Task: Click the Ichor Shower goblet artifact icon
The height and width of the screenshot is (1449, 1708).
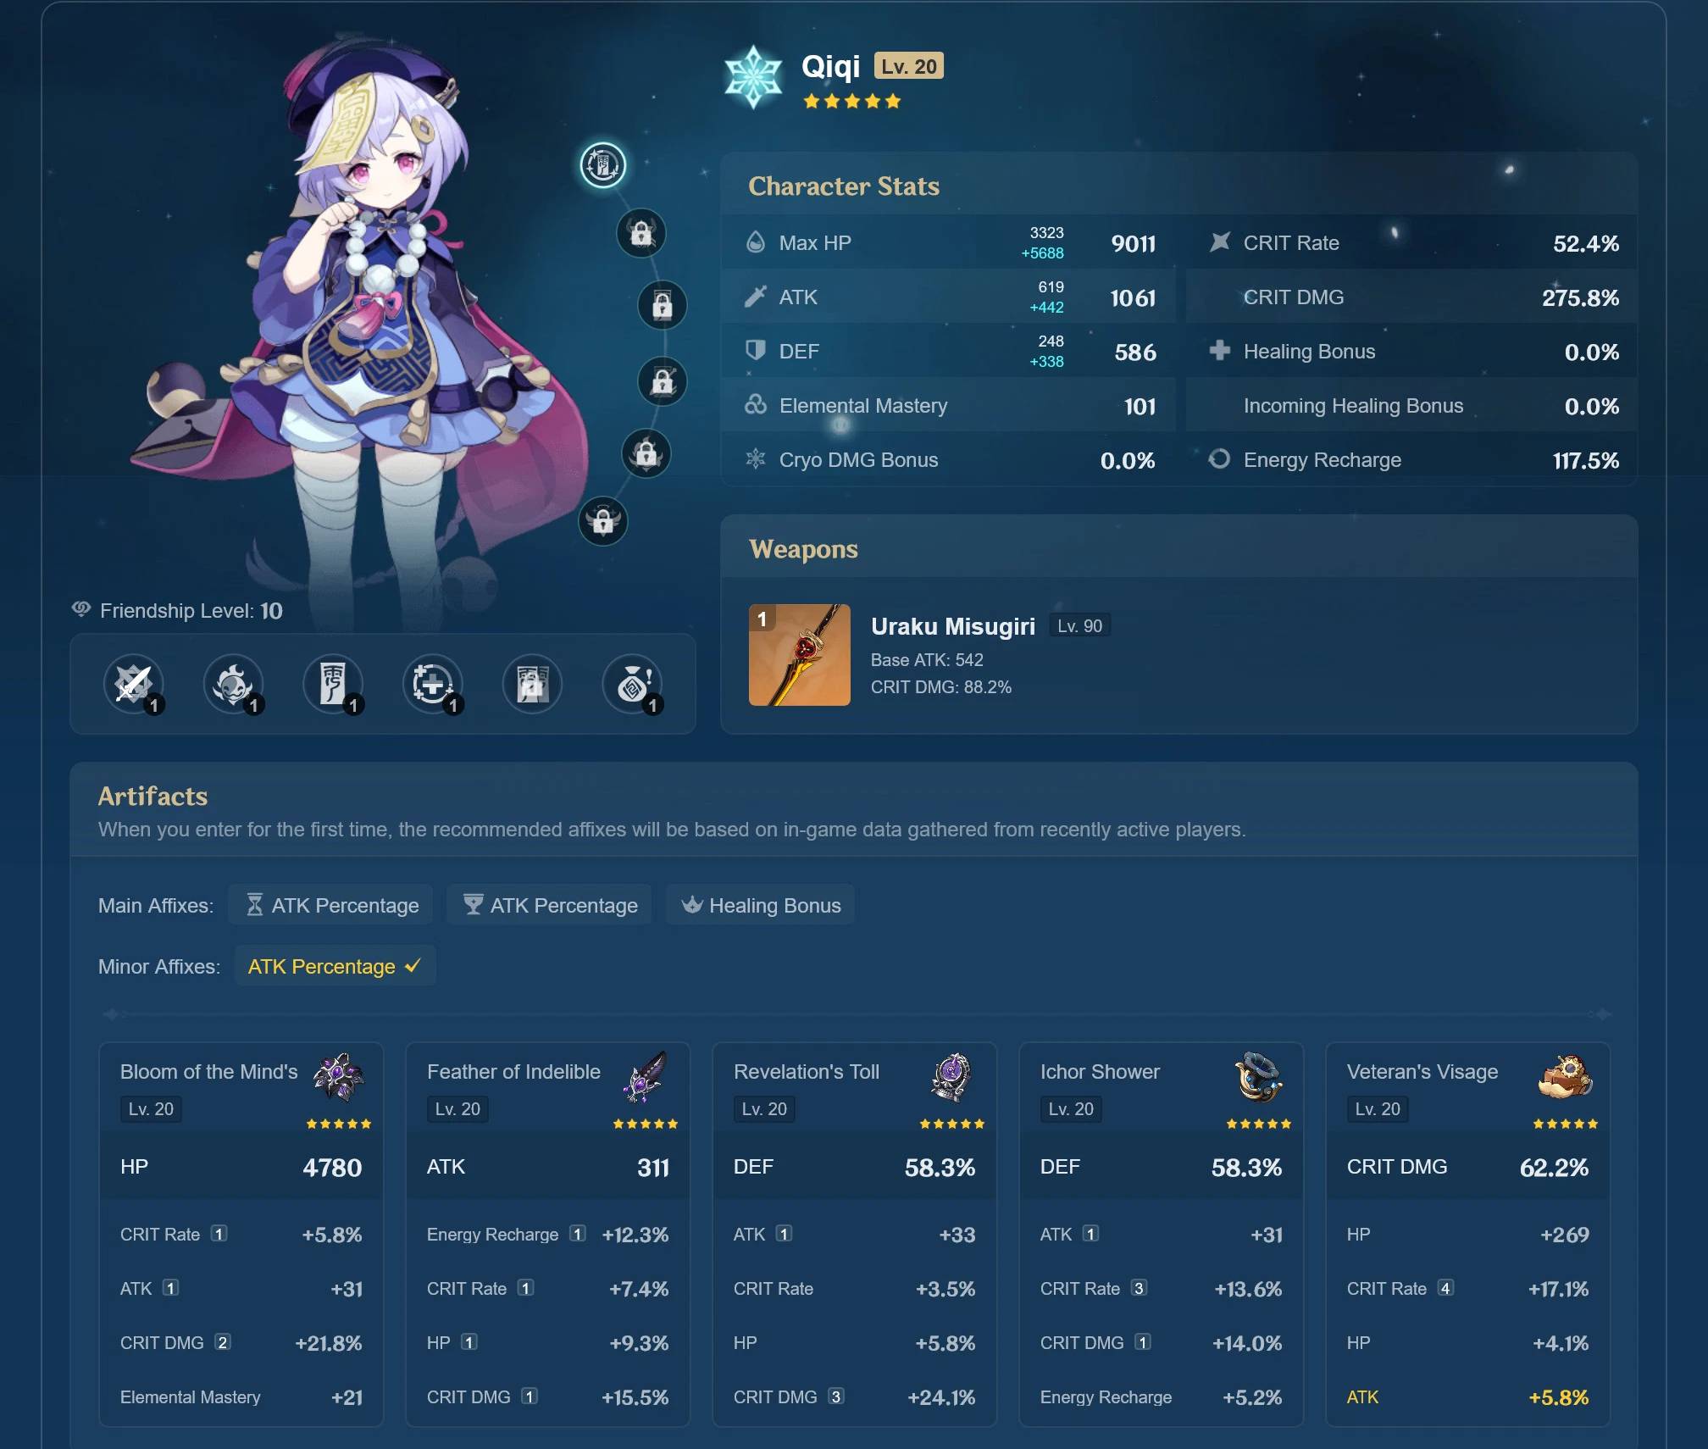Action: (1257, 1077)
